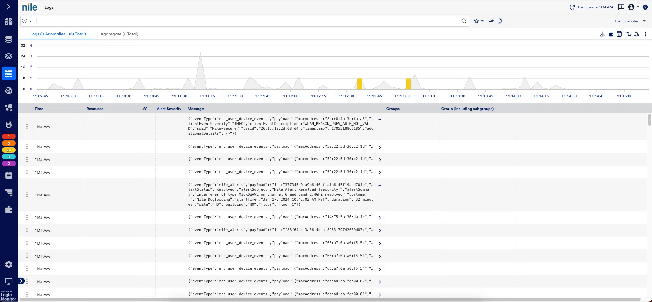
Task: Click the monitor screen icon in sidebar
Action: [9, 281]
